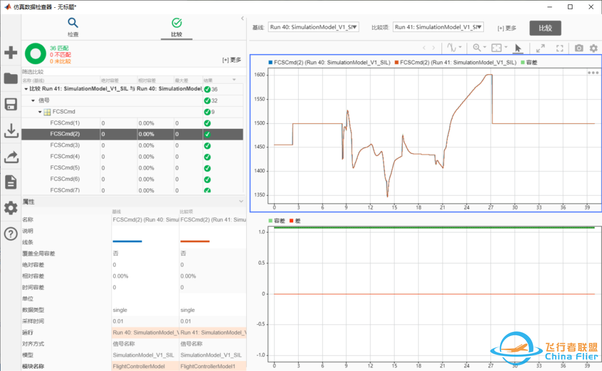Click baseline 绝对容差 value in properties
602x371 pixels.
pos(114,265)
